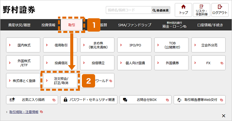Select the 取引 menu tab
The image size is (232, 121).
pyautogui.click(x=72, y=25)
